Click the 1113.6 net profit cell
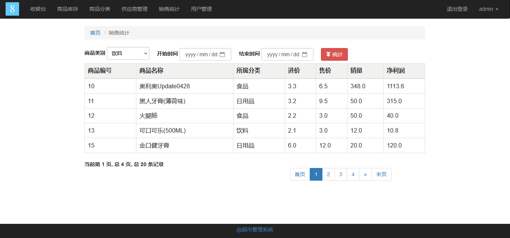Image resolution: width=510 pixels, height=238 pixels. click(404, 86)
